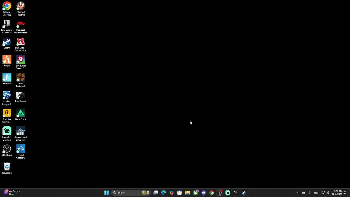
Task: Select the FiveM desktop shortcut
Action: [7, 61]
